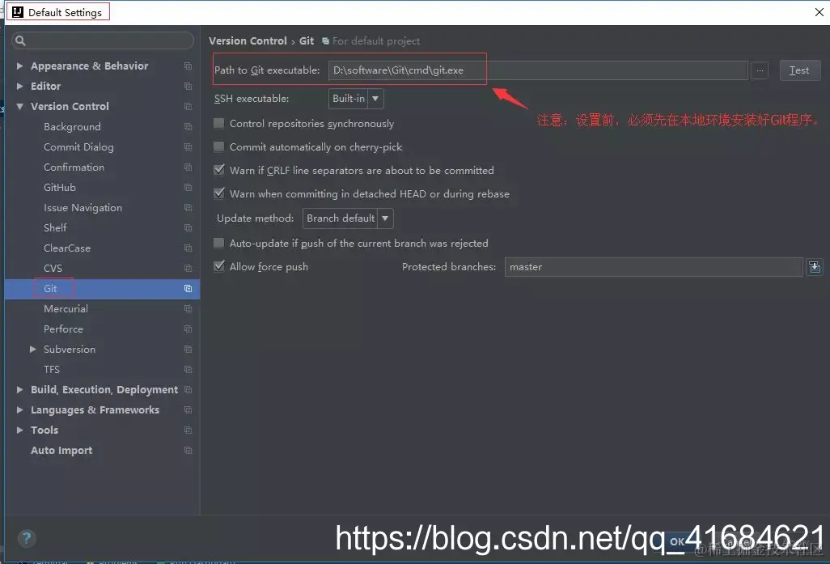The image size is (830, 564).
Task: Select Shelf settings page
Action: (55, 227)
